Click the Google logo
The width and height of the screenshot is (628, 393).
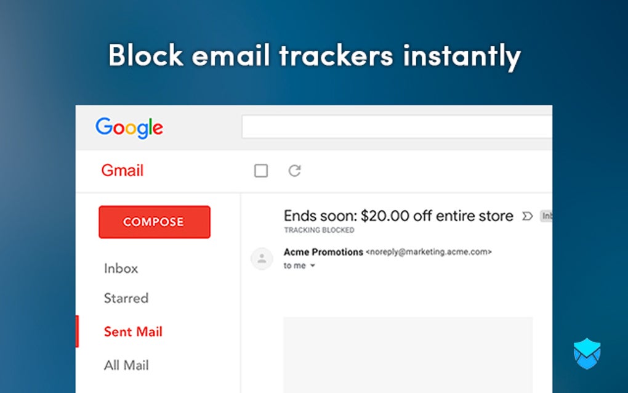(x=129, y=128)
